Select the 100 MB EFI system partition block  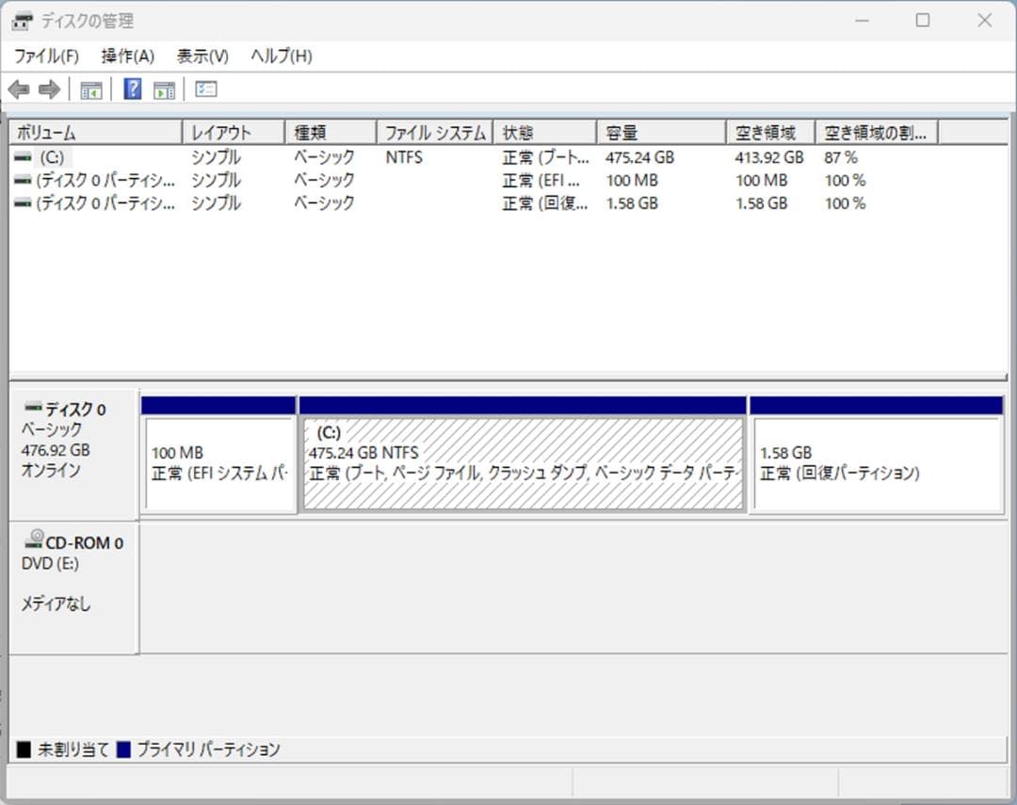tap(218, 461)
